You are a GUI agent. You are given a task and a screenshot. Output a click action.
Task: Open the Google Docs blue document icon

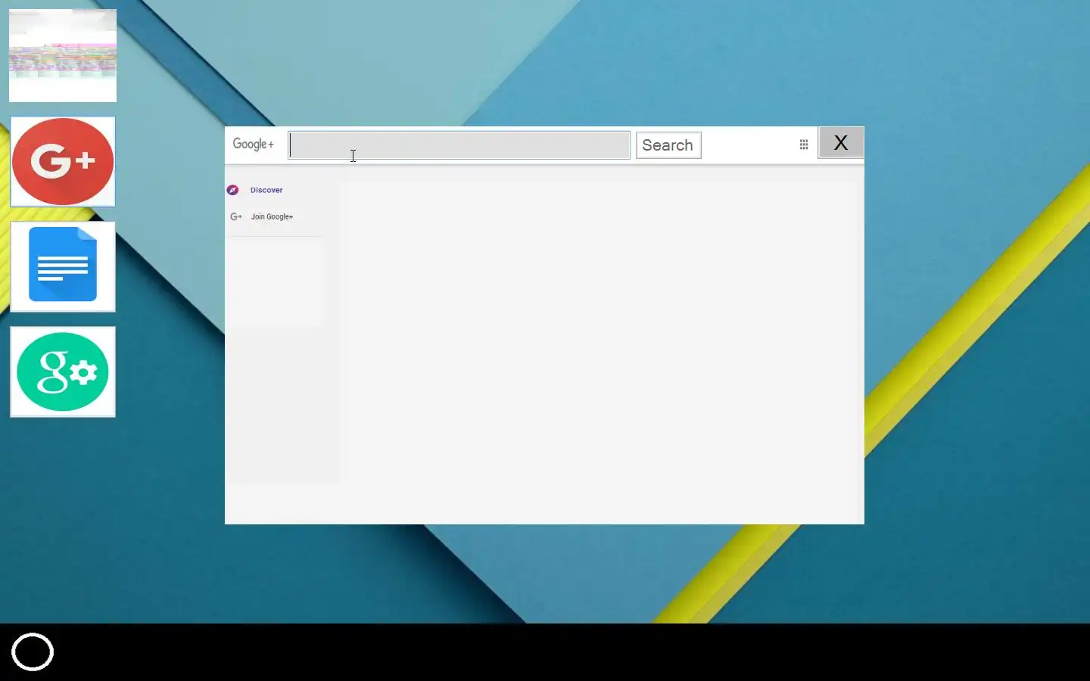coord(63,266)
